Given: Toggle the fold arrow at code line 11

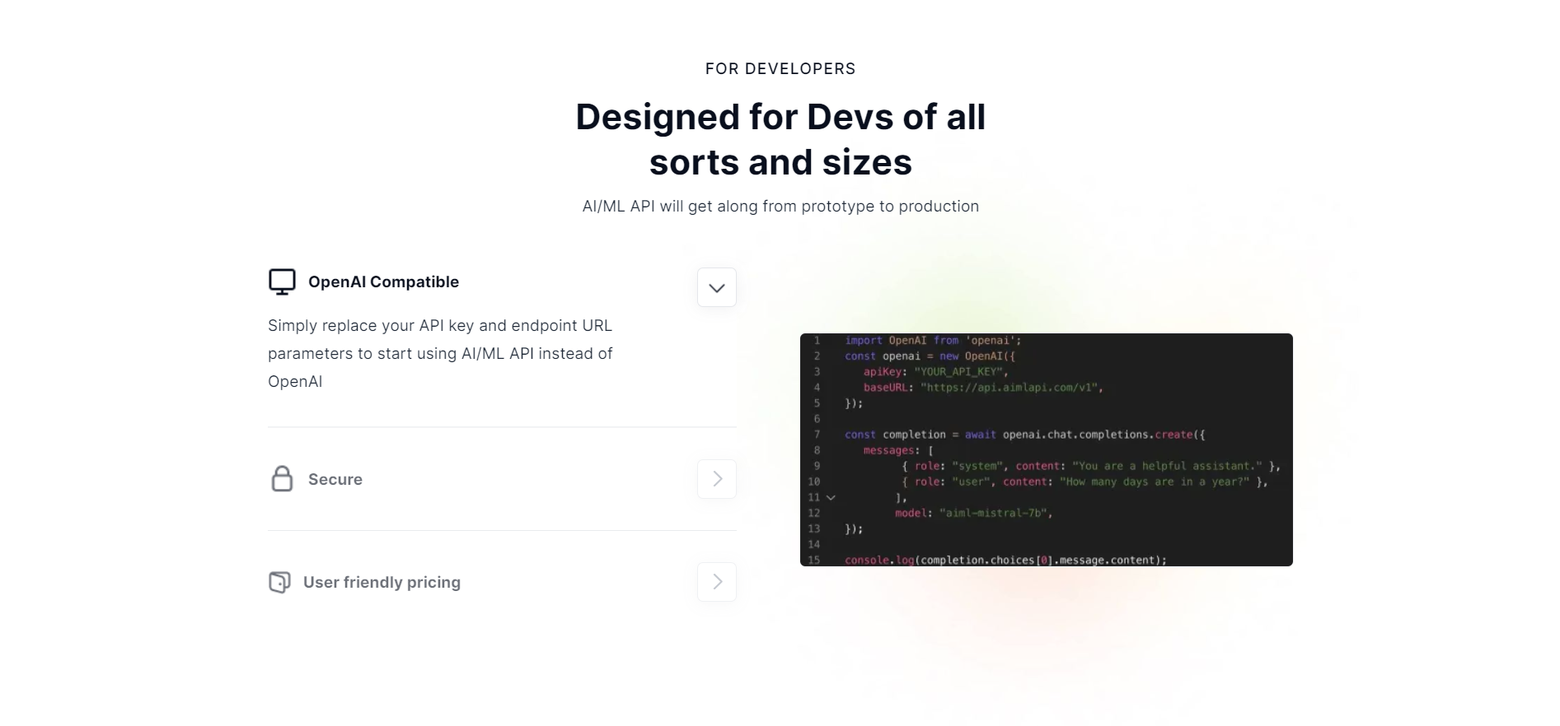Looking at the screenshot, I should tap(831, 497).
